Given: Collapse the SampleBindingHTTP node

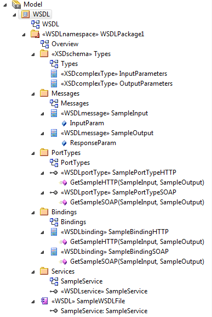Looking at the screenshot, I should pyautogui.click(x=42, y=233).
